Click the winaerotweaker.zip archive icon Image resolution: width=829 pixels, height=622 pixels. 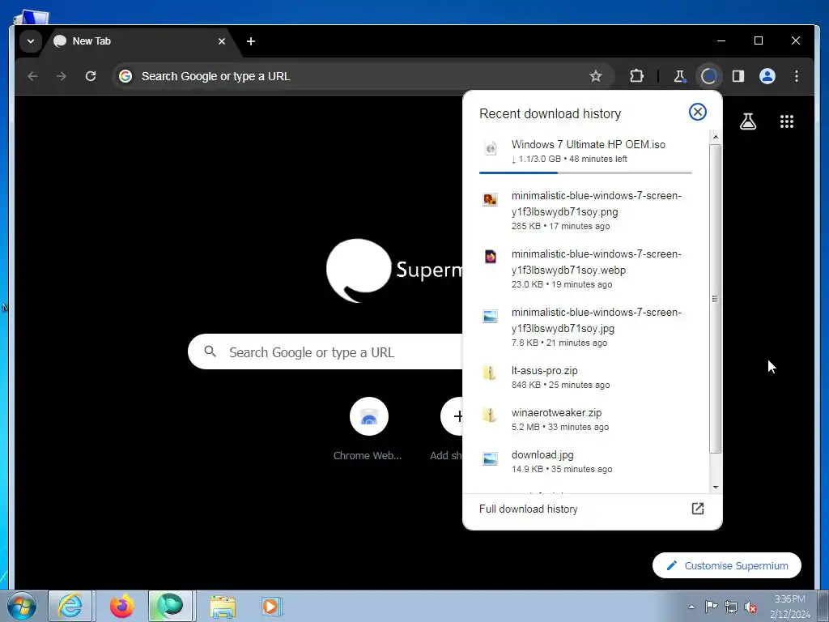(490, 415)
